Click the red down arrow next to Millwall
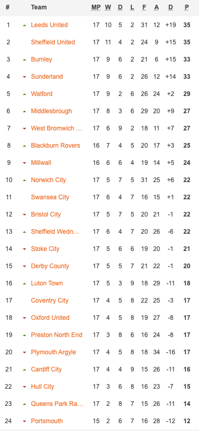 24,163
